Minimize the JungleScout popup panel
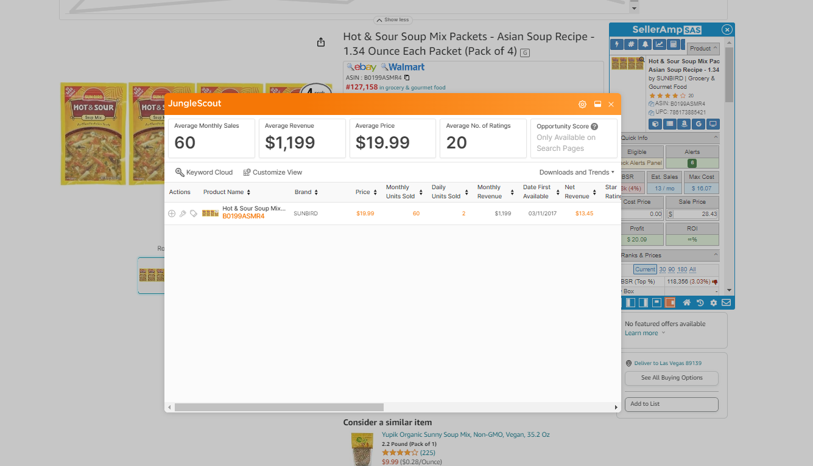Image resolution: width=813 pixels, height=466 pixels. point(597,104)
